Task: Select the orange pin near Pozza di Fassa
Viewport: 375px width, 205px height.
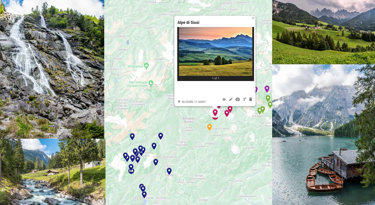Action: click(210, 127)
